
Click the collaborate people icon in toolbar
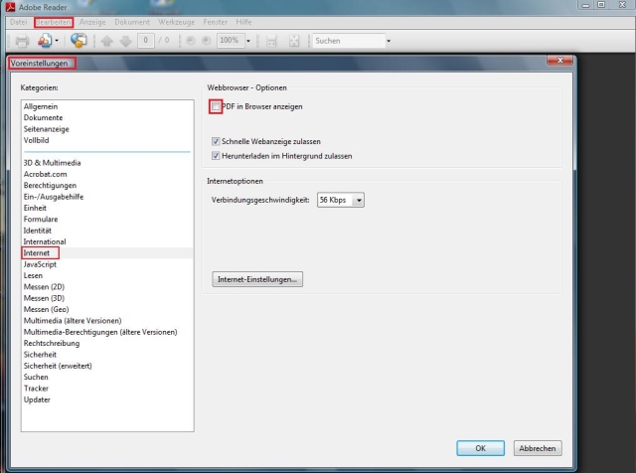tap(44, 41)
